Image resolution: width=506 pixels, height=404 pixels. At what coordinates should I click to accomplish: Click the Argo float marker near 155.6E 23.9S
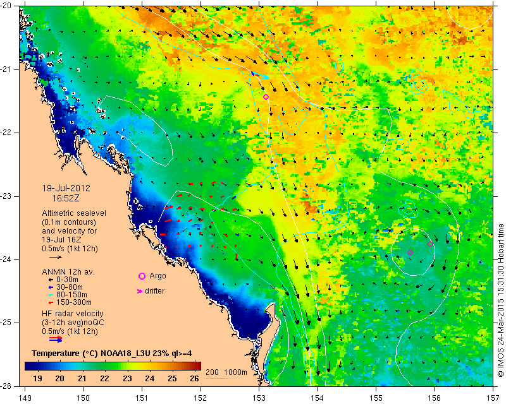pyautogui.click(x=410, y=253)
